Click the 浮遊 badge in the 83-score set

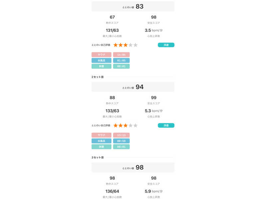pos(166,45)
